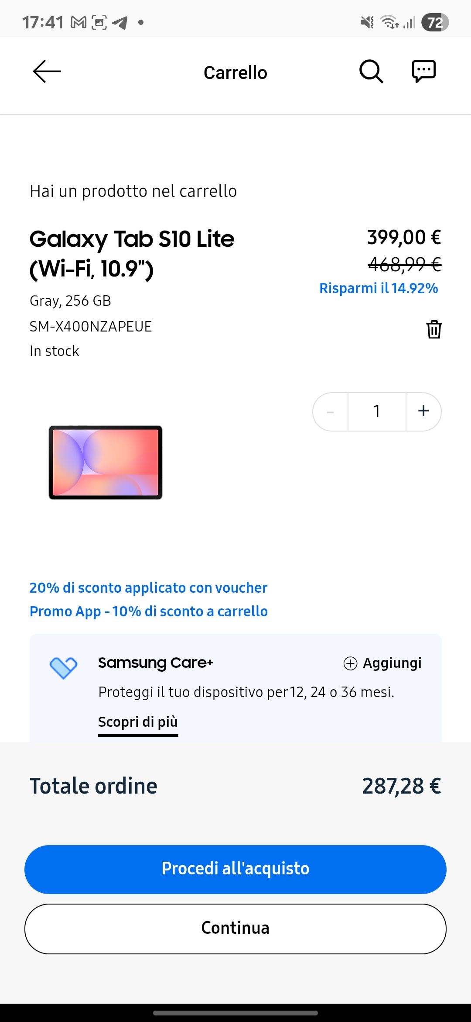Screen dimensions: 471x1022
Task: Open Promo App 10% sconto link
Action: pyautogui.click(x=149, y=611)
